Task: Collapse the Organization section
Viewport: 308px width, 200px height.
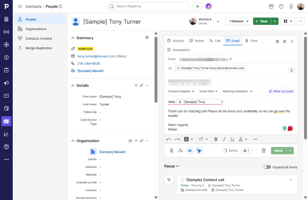Action: 73,141
